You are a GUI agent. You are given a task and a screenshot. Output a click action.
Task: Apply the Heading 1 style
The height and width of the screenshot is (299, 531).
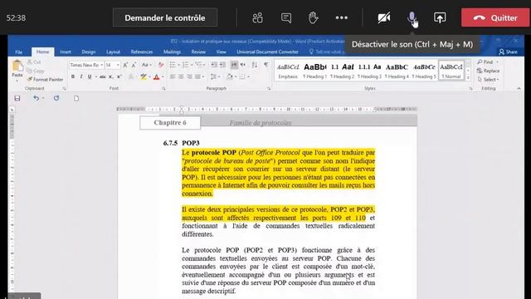click(x=315, y=71)
